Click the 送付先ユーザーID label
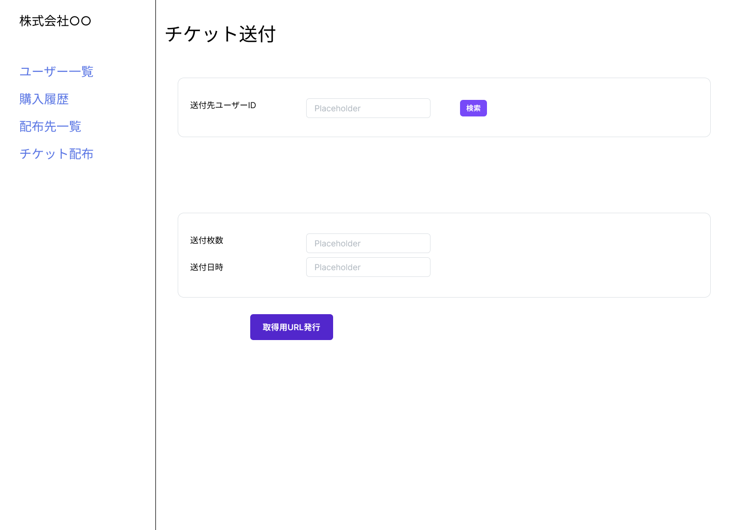Image resolution: width=746 pixels, height=530 pixels. click(223, 106)
